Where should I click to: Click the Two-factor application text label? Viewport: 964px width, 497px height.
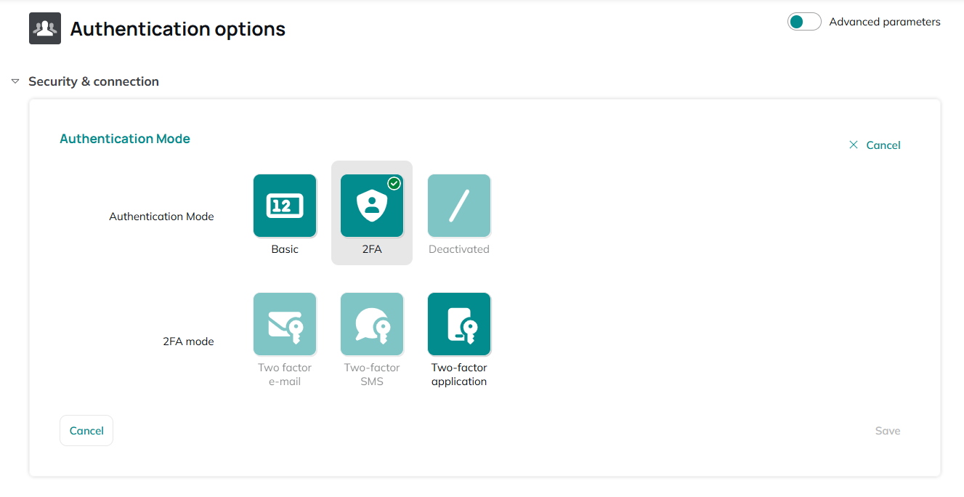tap(459, 374)
